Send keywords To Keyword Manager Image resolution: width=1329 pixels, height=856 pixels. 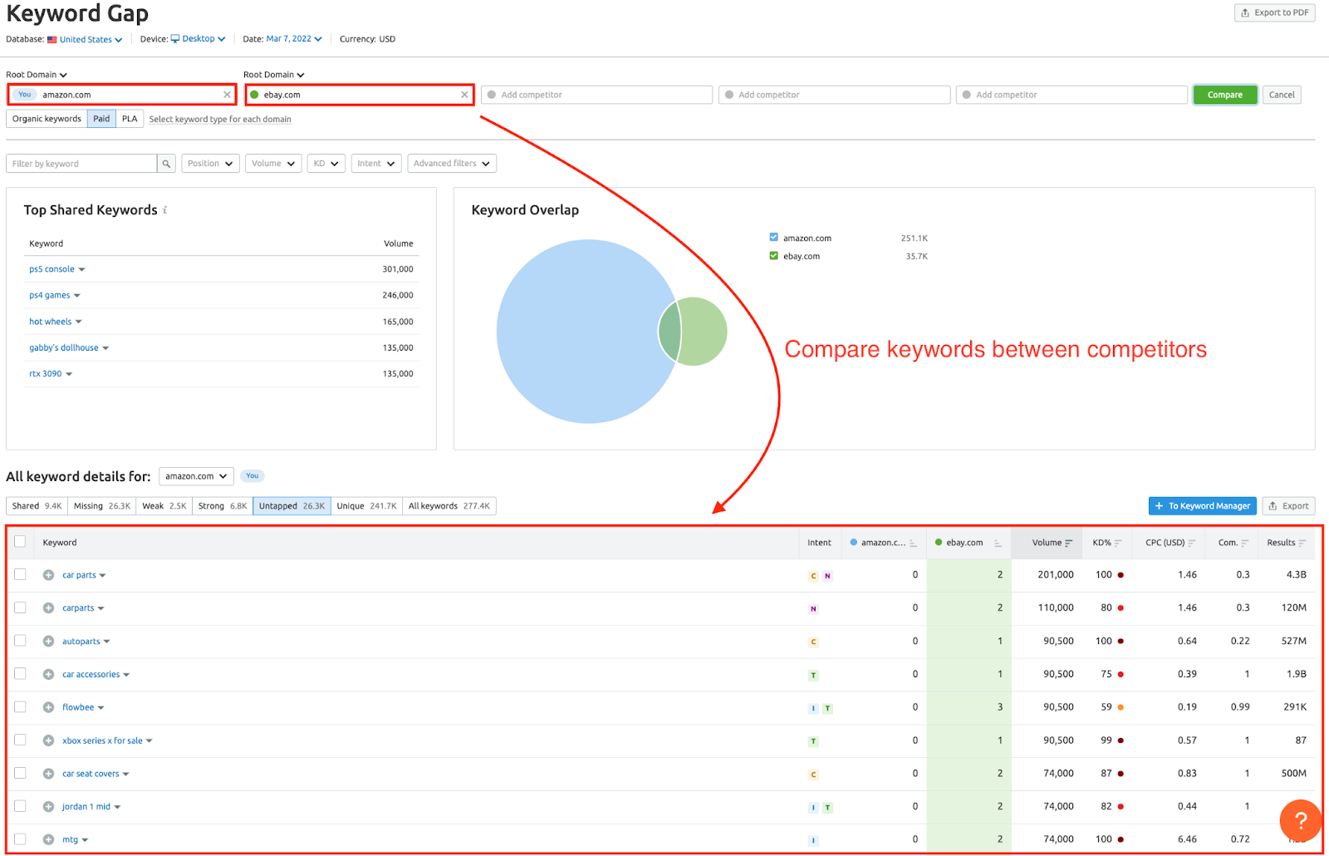(x=1202, y=505)
